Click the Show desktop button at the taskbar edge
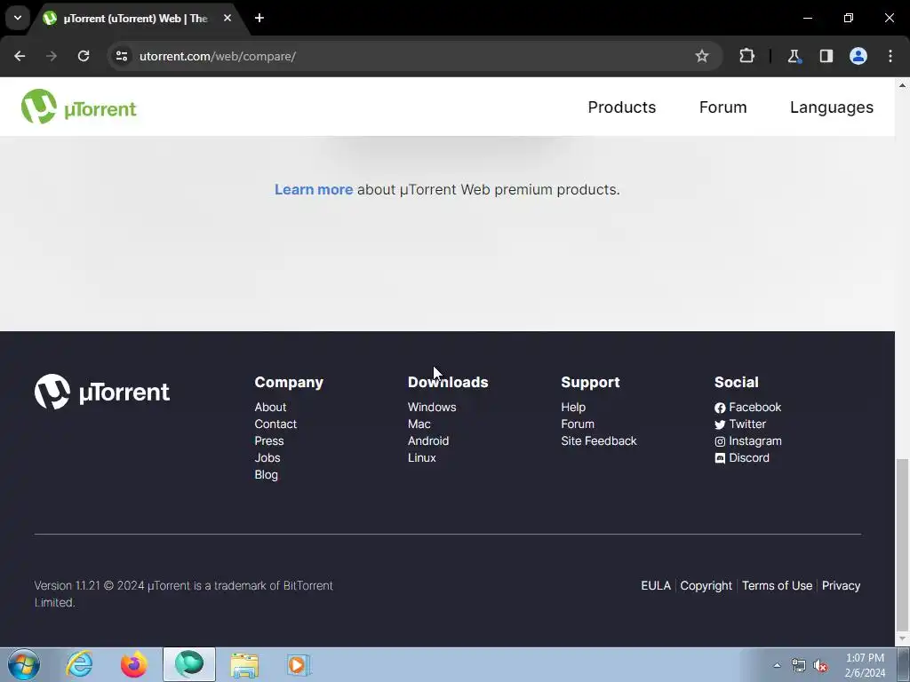Screen dimensions: 910x682 coord(905,664)
